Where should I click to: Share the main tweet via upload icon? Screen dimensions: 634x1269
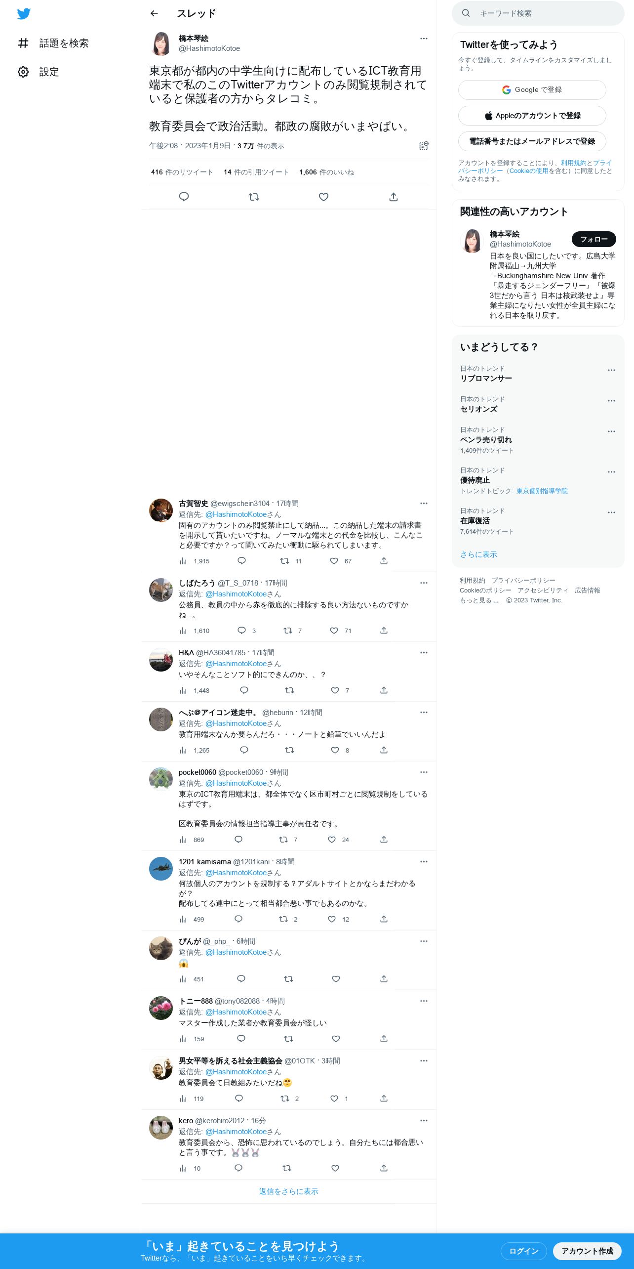(394, 197)
